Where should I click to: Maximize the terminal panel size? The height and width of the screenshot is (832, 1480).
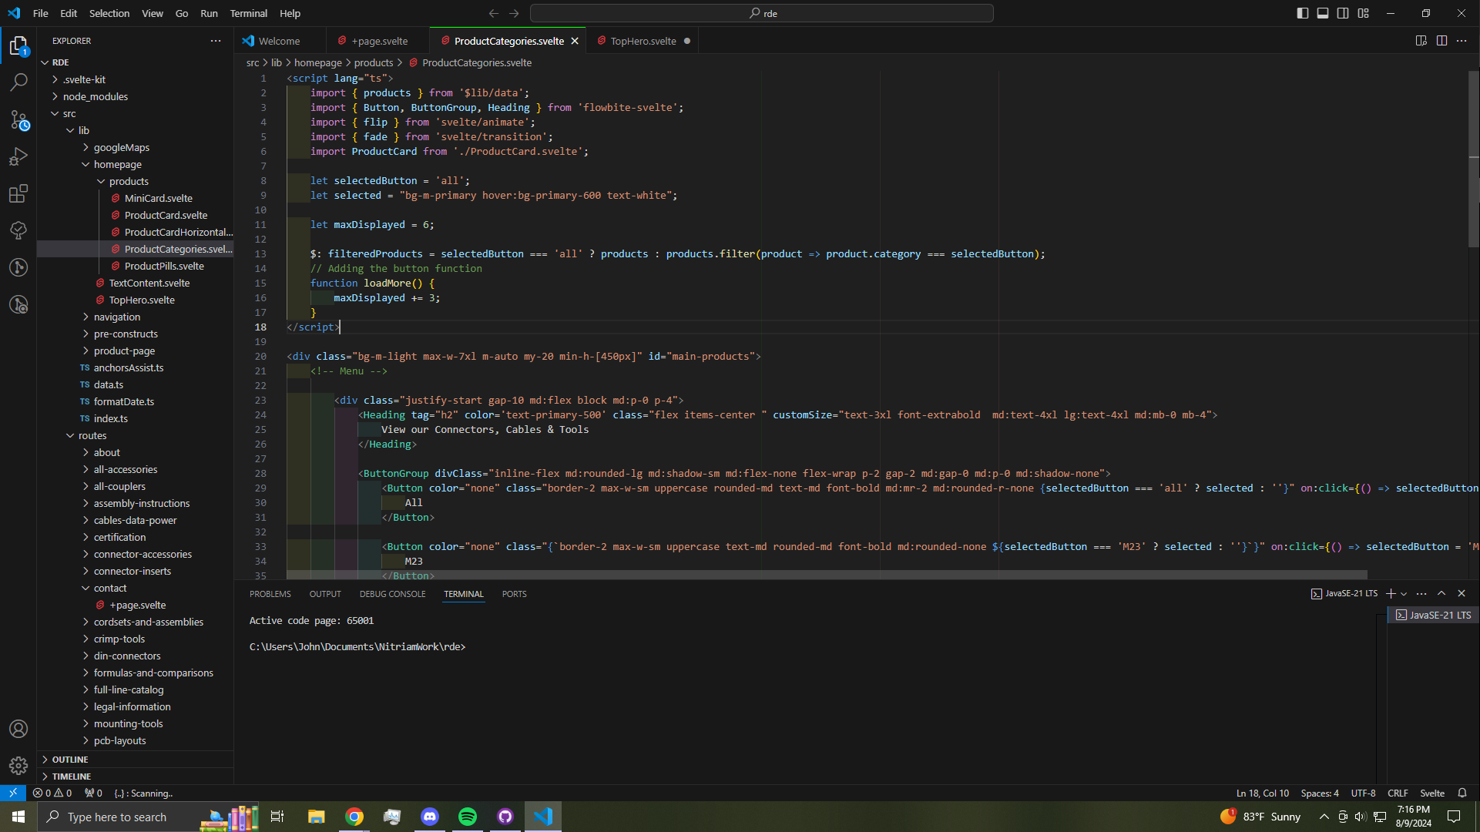click(x=1441, y=593)
